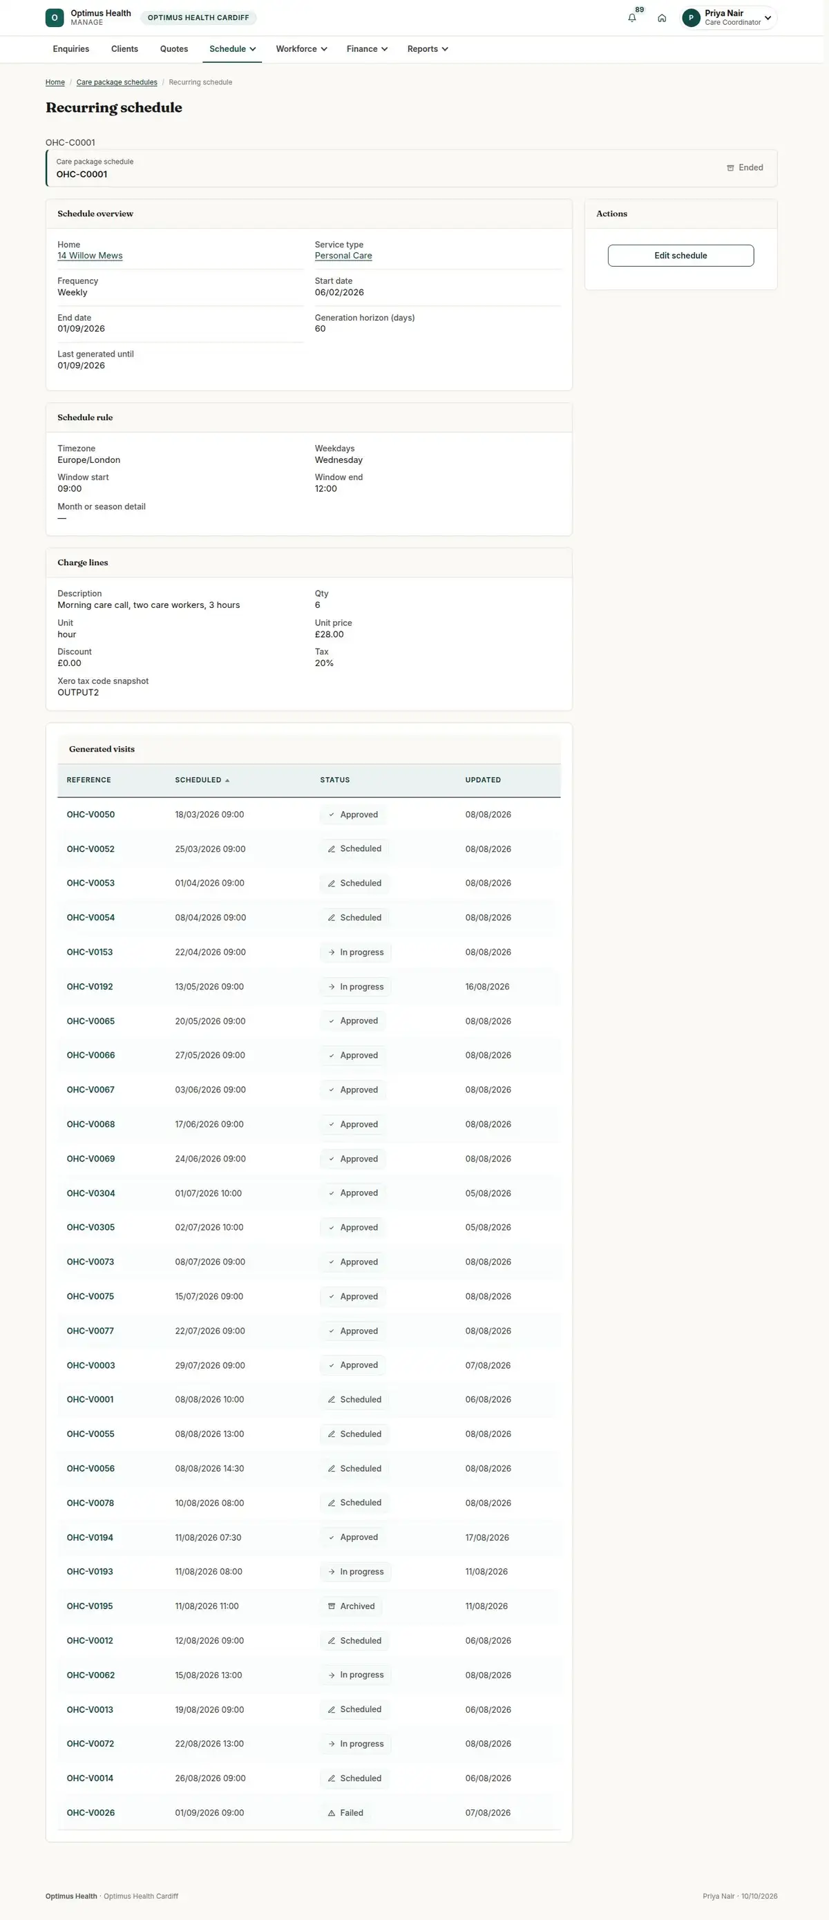
Task: Expand the Reports menu
Action: pyautogui.click(x=427, y=49)
